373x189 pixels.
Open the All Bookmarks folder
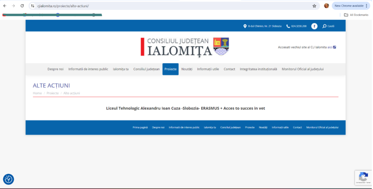(x=356, y=15)
